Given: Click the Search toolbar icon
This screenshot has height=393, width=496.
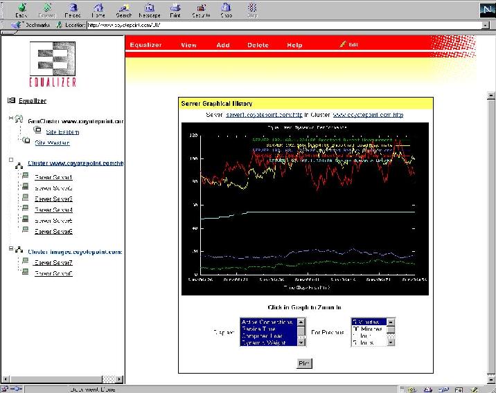Looking at the screenshot, I should click(x=123, y=9).
